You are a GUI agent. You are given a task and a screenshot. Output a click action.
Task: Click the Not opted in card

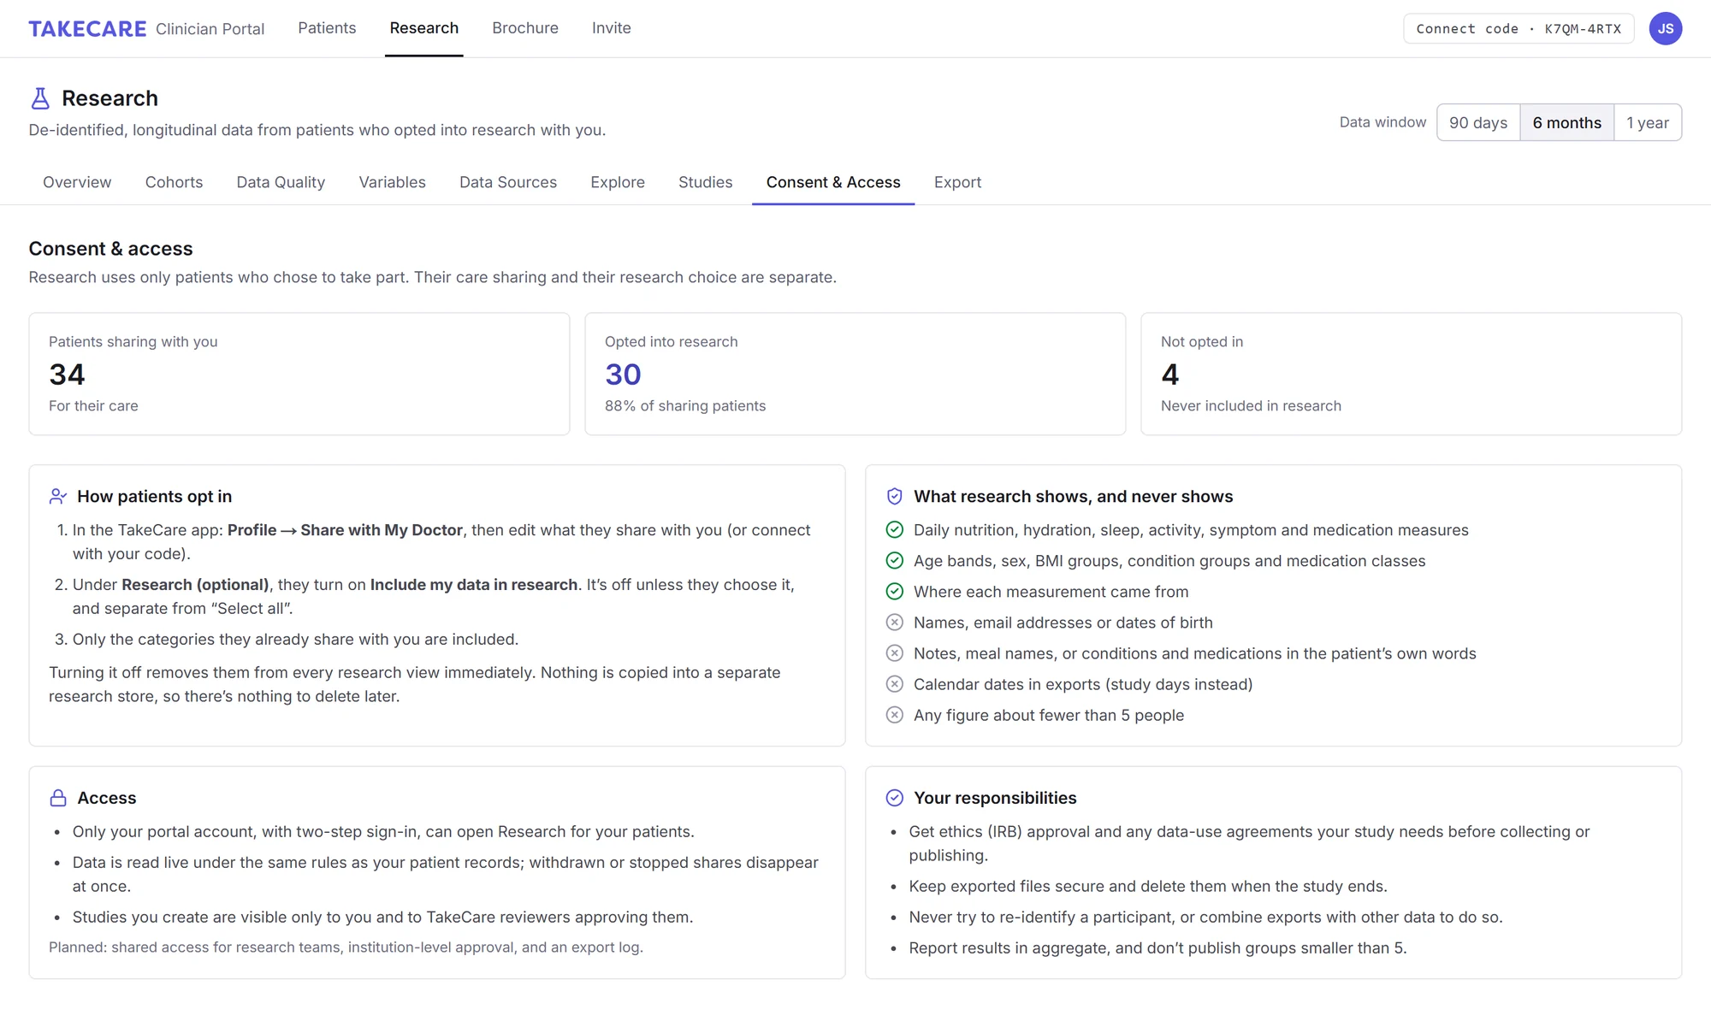coord(1412,374)
